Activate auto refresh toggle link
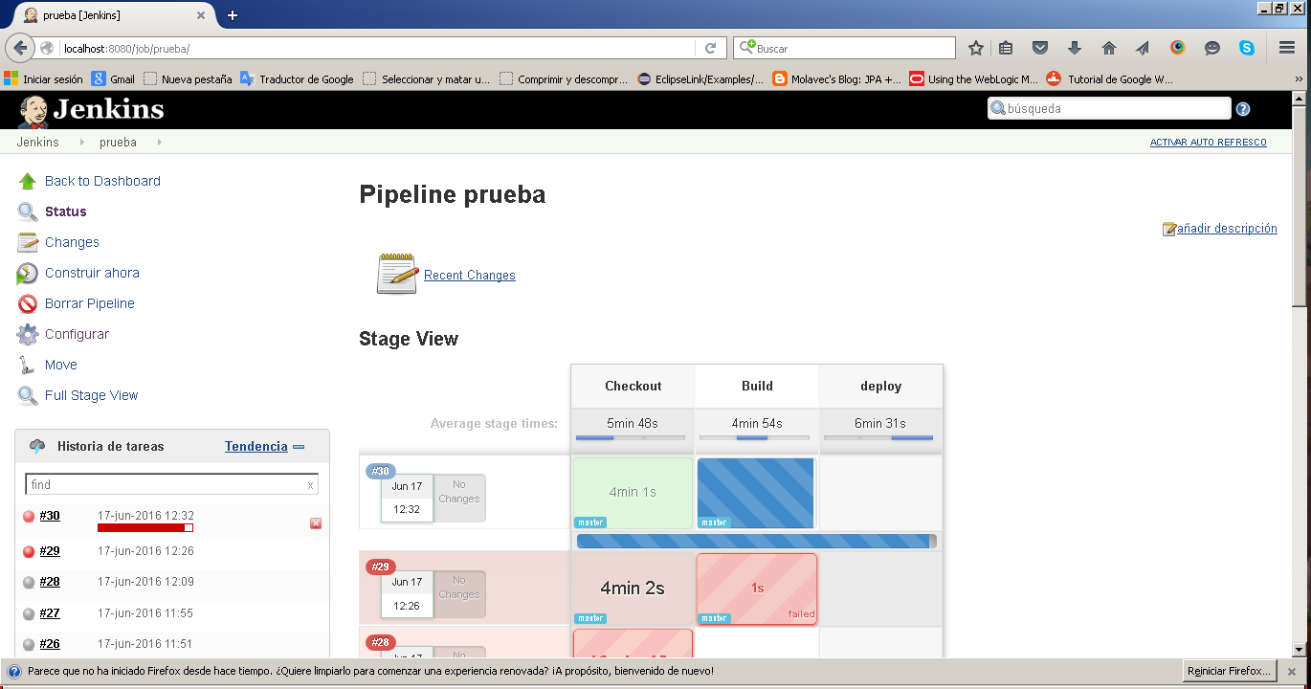 click(x=1208, y=143)
